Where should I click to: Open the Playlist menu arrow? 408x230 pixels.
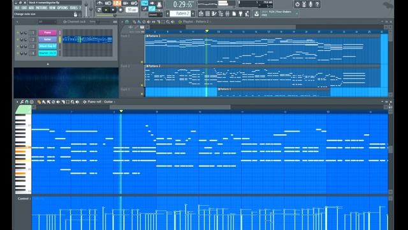tap(122, 22)
